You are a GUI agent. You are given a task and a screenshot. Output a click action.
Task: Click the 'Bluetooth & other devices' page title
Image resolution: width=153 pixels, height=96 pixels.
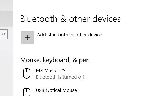click(x=70, y=19)
